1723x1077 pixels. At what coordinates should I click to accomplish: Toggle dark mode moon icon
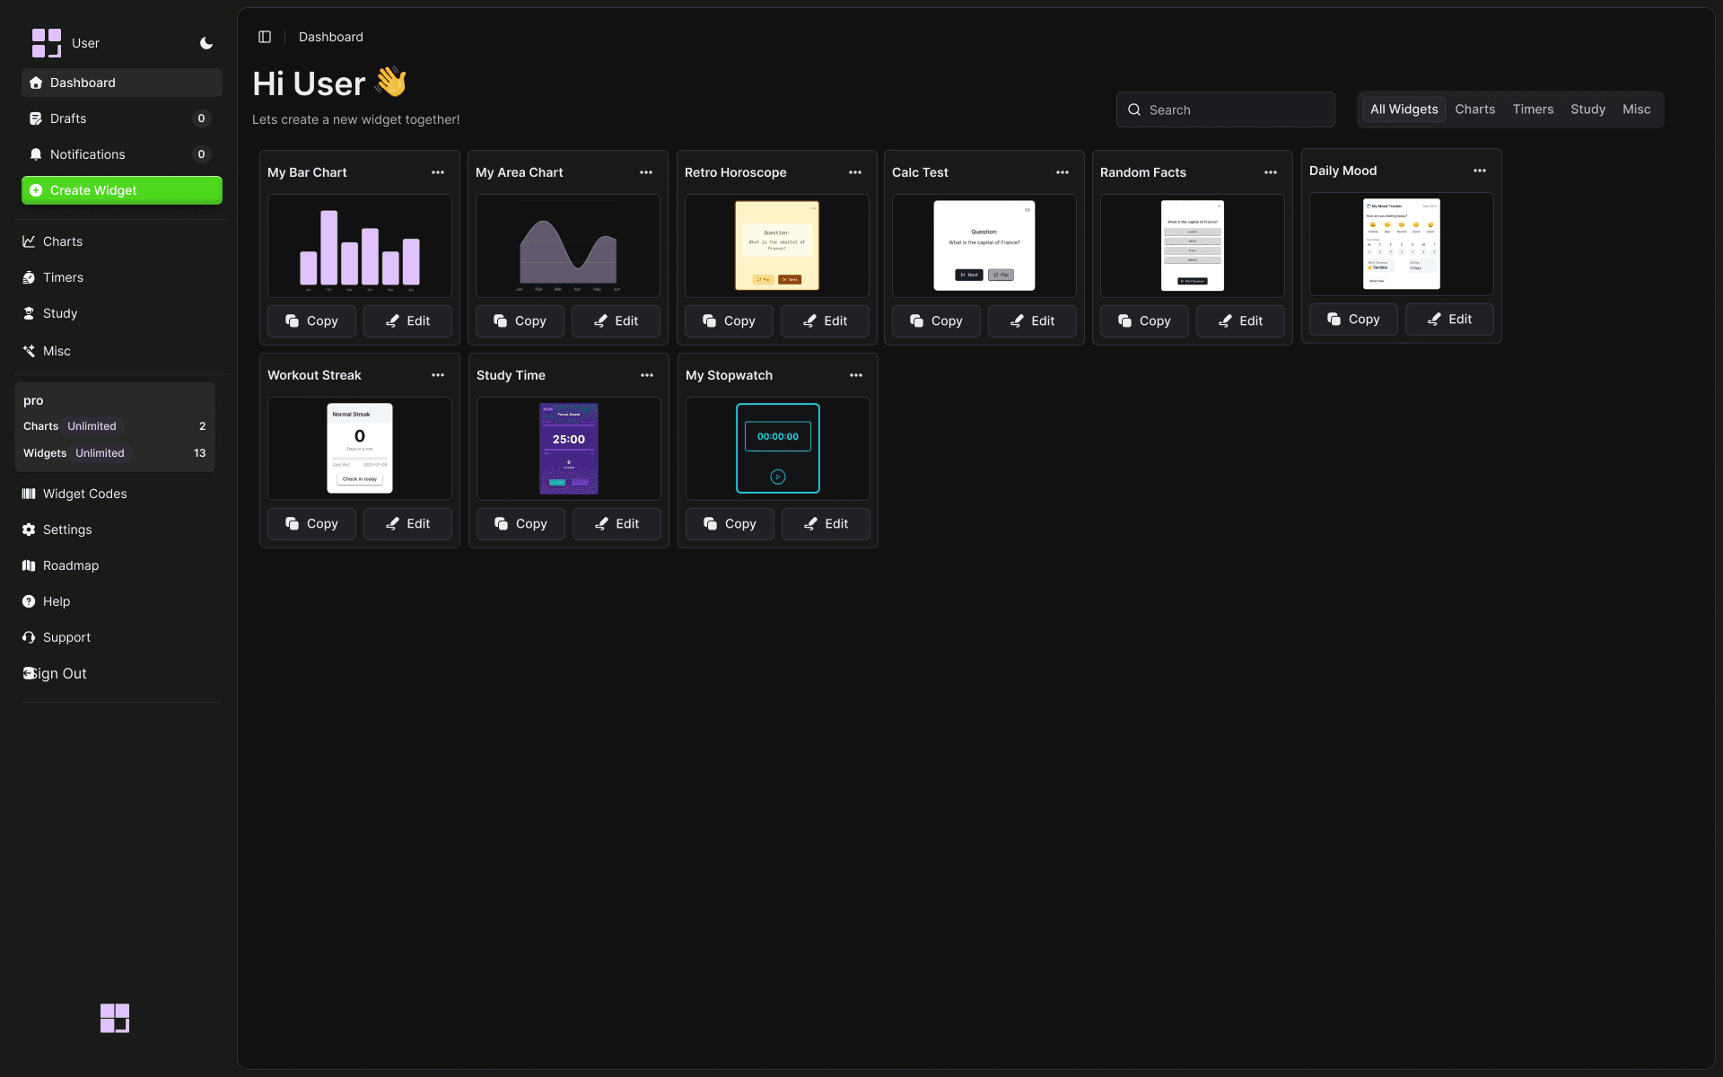206,43
